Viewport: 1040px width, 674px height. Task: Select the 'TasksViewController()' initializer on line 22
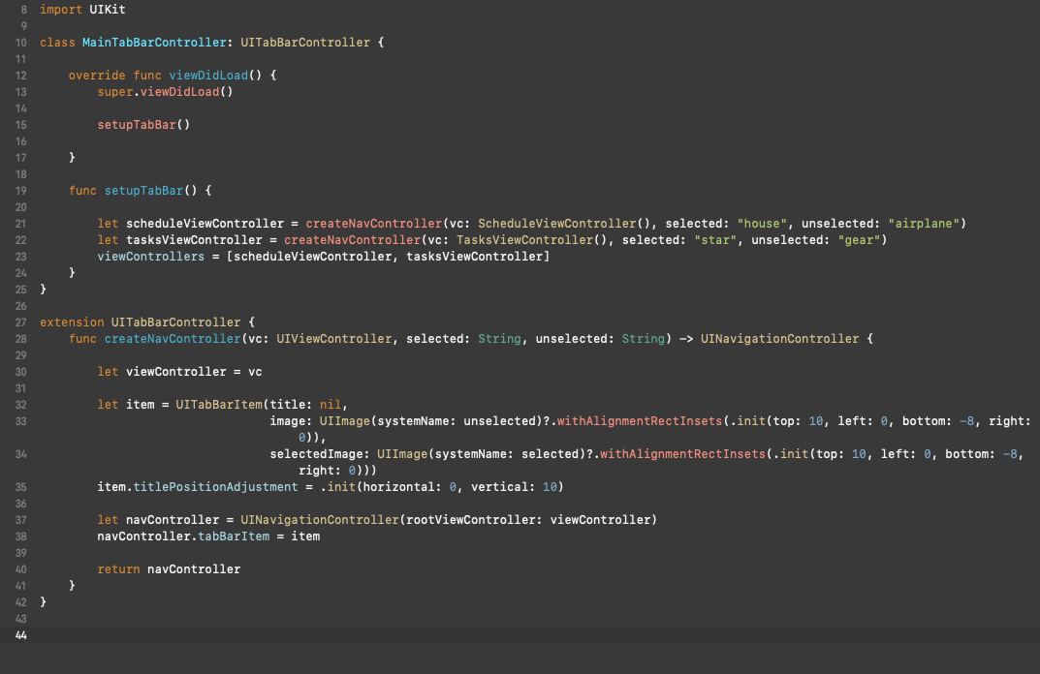[531, 240]
